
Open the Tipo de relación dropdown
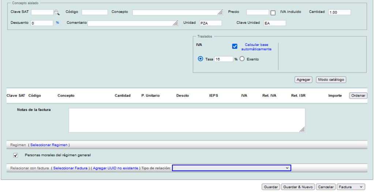[x=231, y=168]
